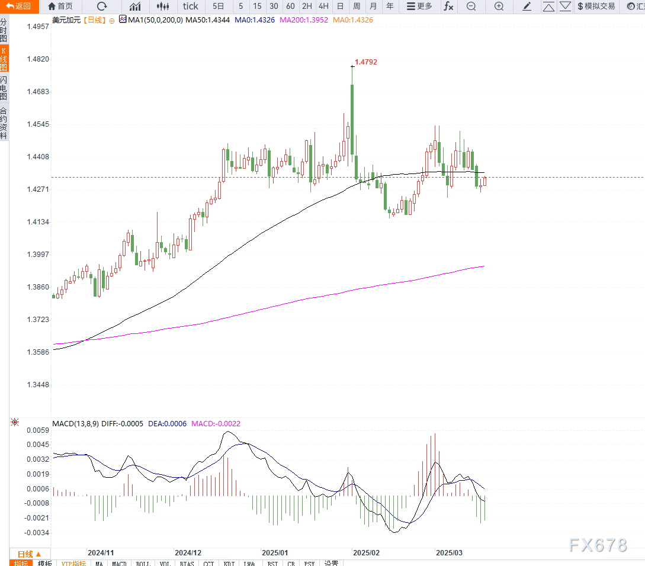Click the MA1 indicator settings icon
Viewport: 645px width, 566px height.
click(123, 19)
